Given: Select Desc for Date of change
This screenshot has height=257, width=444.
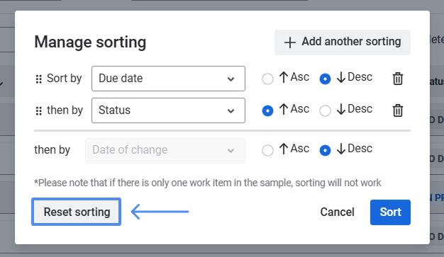Looking at the screenshot, I should [x=325, y=150].
